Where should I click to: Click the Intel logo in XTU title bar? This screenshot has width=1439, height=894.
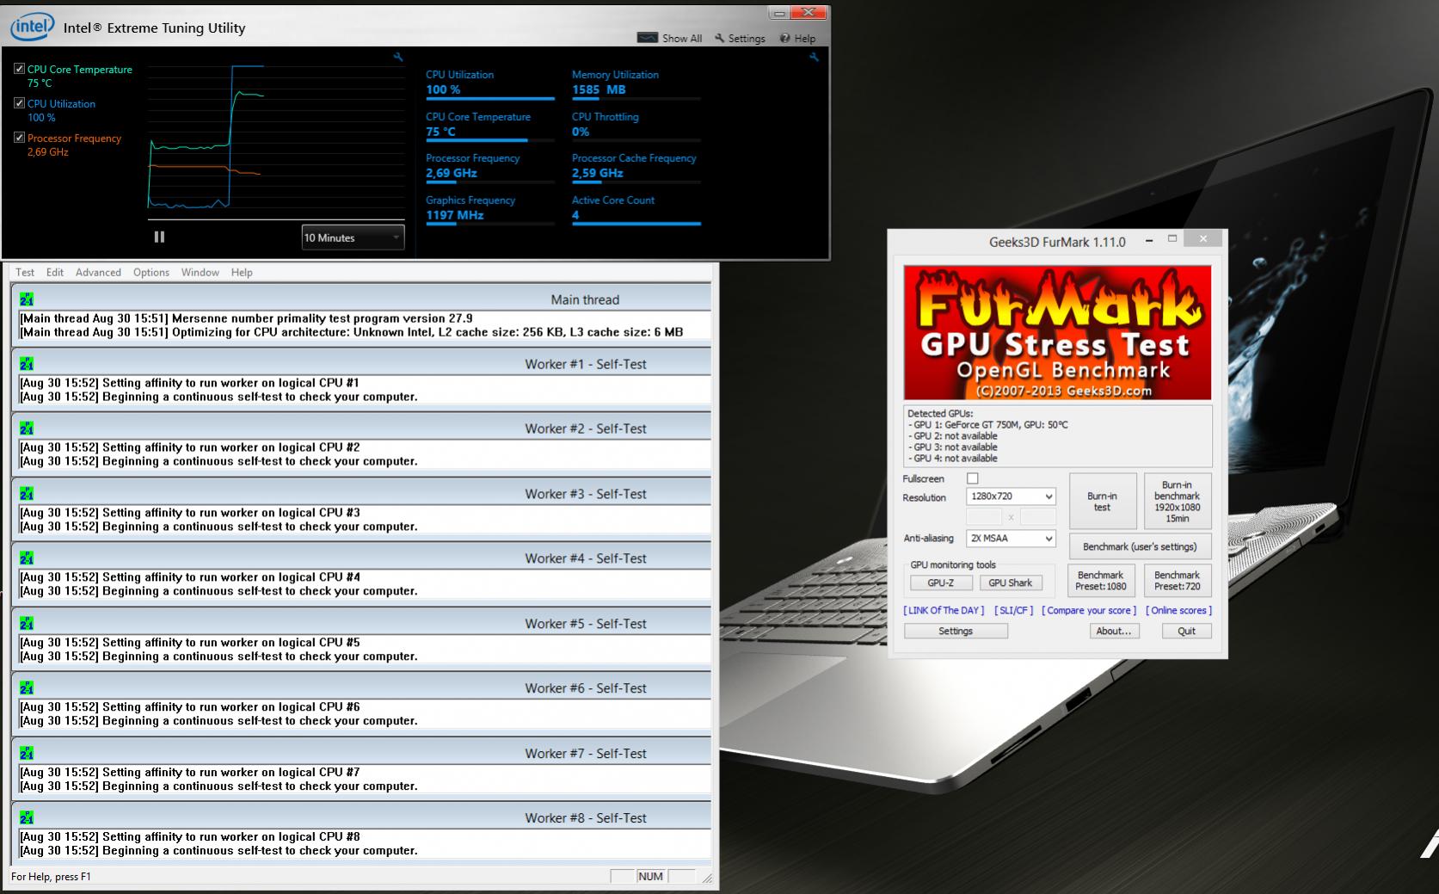33,28
